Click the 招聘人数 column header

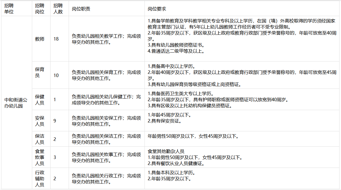[58, 9]
